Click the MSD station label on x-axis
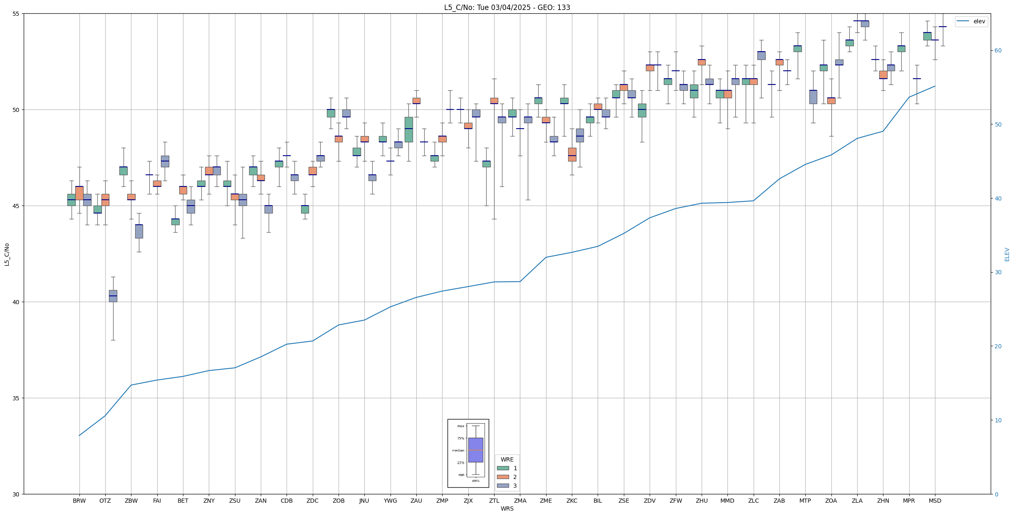 (935, 501)
